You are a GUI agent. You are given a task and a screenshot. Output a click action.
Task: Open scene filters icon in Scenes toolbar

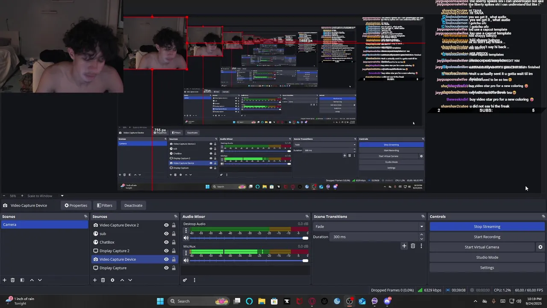pyautogui.click(x=22, y=280)
